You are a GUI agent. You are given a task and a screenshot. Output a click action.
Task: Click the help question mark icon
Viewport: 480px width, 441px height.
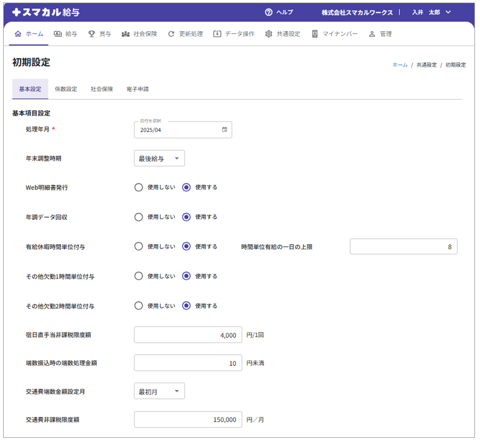pyautogui.click(x=269, y=12)
